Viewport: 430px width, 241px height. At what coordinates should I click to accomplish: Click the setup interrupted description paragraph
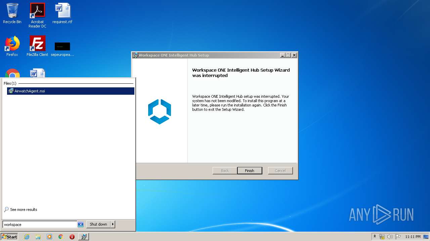pyautogui.click(x=241, y=103)
